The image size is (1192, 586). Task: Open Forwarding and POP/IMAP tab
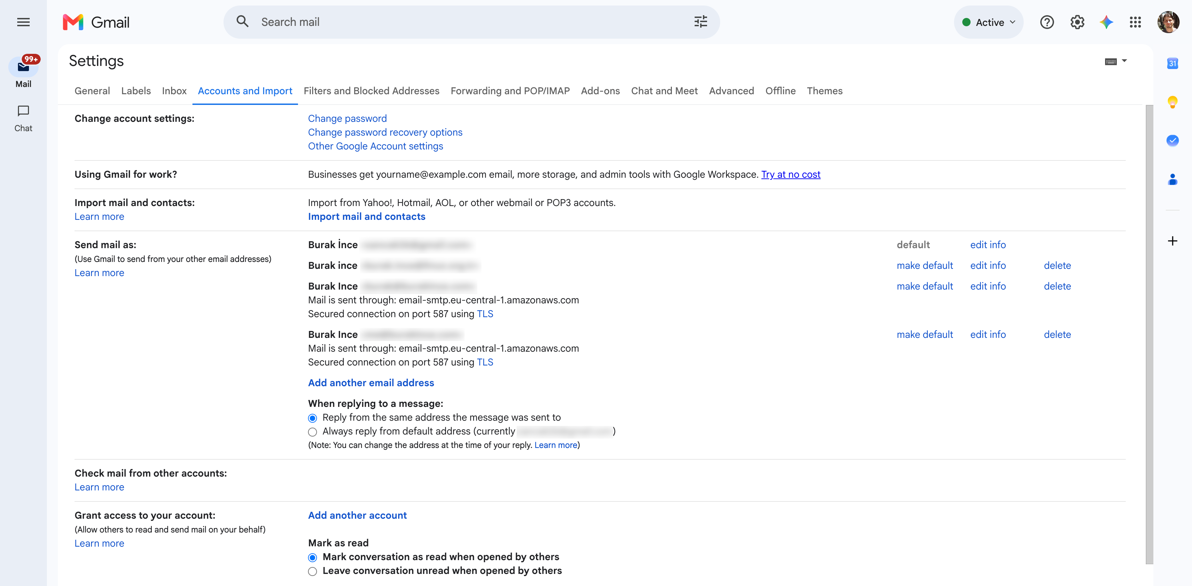click(510, 91)
